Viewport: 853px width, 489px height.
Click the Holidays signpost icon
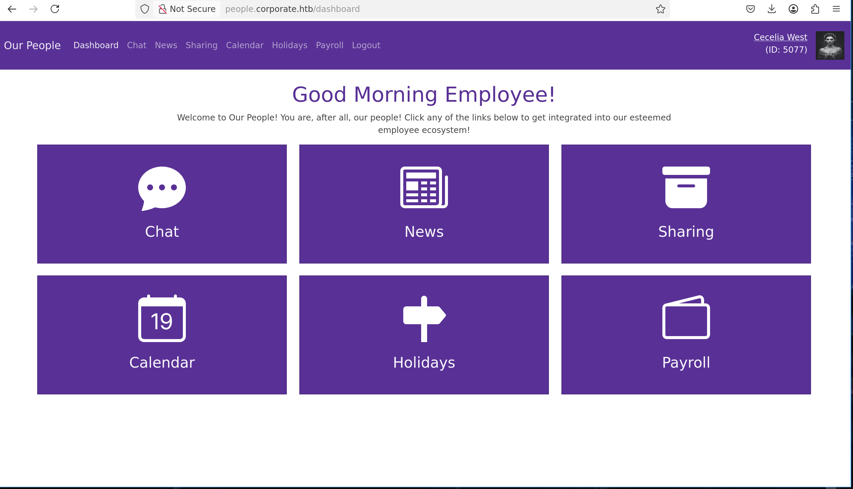click(x=424, y=318)
